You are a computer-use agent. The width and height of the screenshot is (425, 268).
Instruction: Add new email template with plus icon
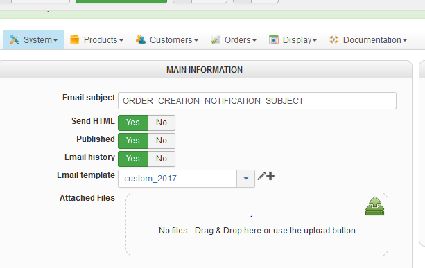coord(270,176)
